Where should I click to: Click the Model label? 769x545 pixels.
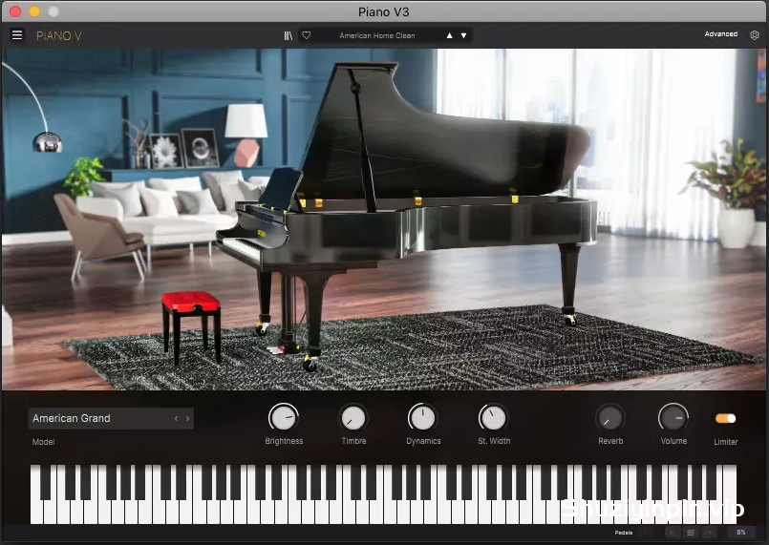pyautogui.click(x=44, y=442)
